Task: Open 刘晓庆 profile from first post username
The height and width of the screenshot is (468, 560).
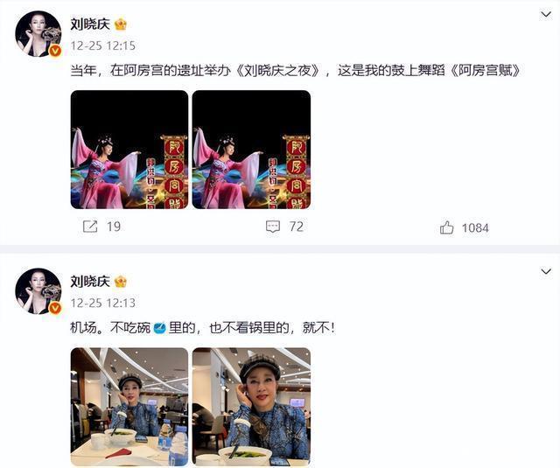Action: [90, 24]
